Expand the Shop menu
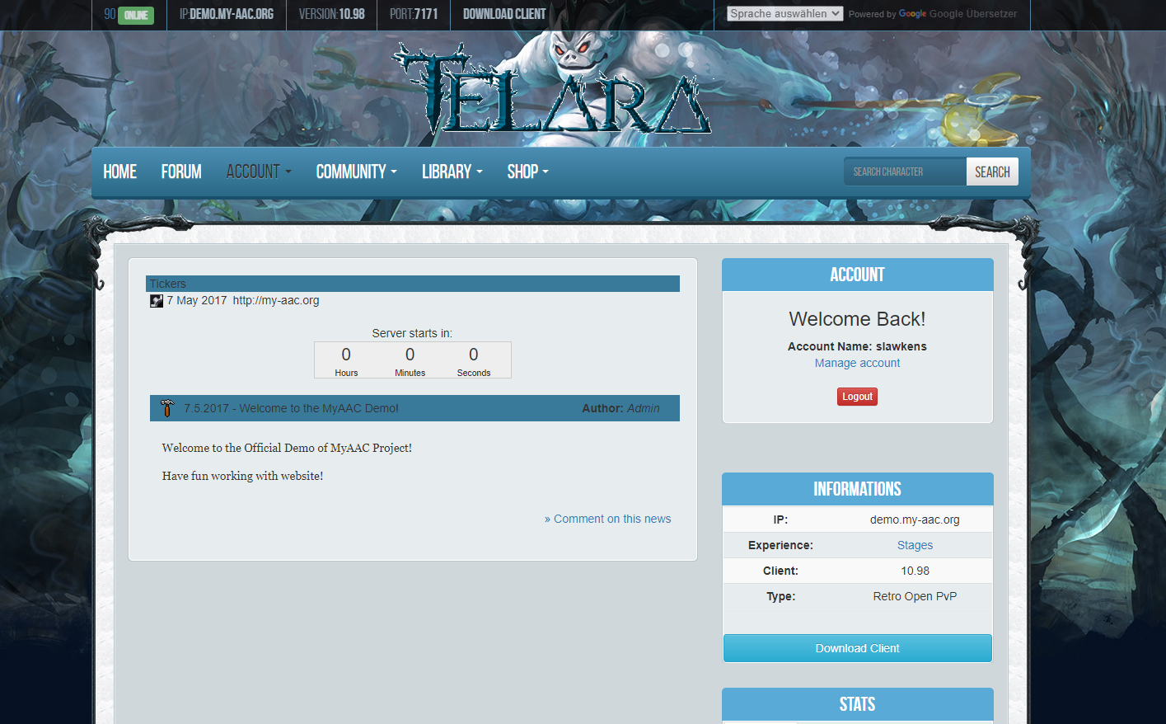This screenshot has width=1166, height=724. click(527, 172)
